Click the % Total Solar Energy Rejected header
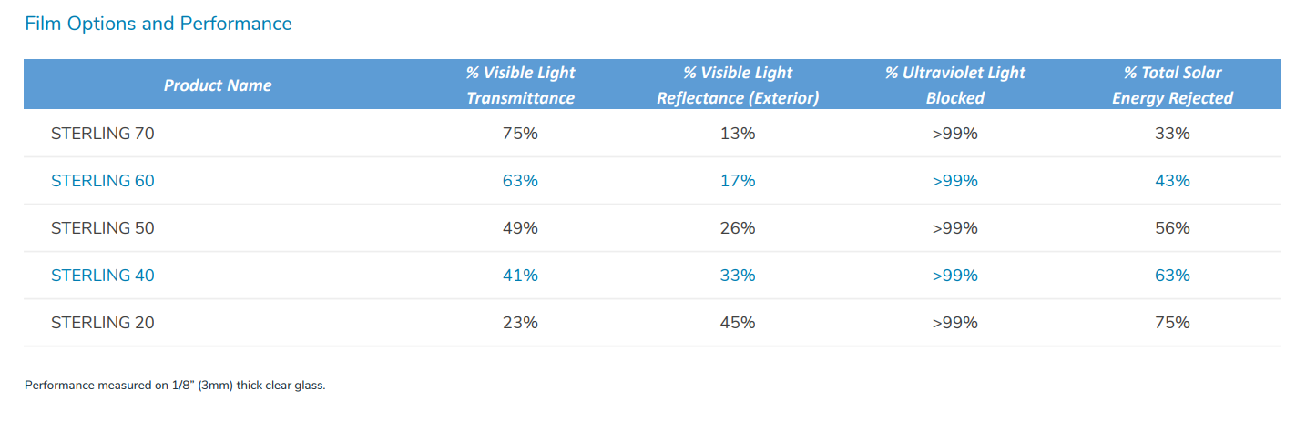The width and height of the screenshot is (1306, 431). coord(1172,85)
